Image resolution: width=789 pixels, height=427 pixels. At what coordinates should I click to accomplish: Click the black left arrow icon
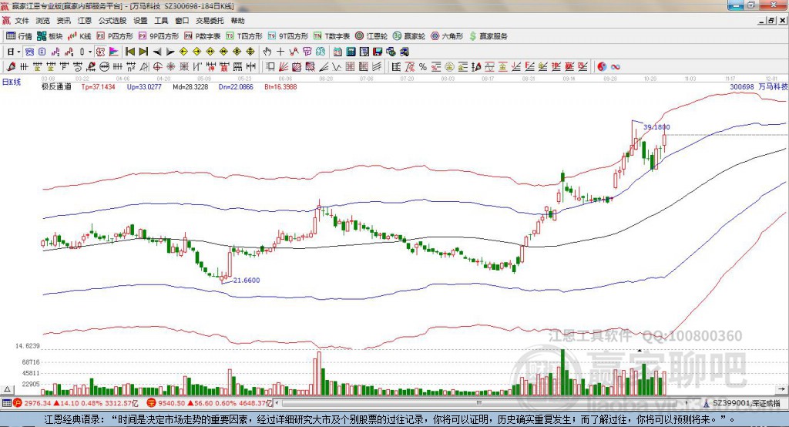pos(157,52)
